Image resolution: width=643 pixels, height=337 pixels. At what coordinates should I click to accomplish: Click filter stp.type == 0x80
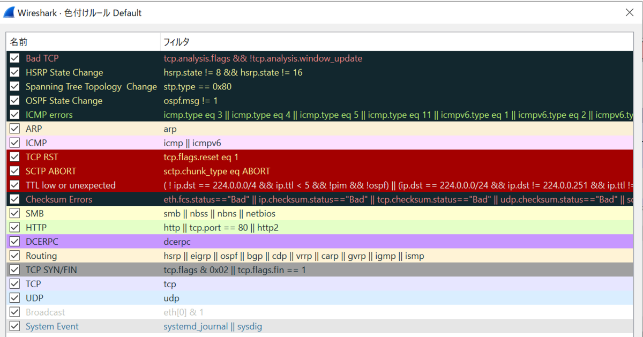tap(198, 86)
